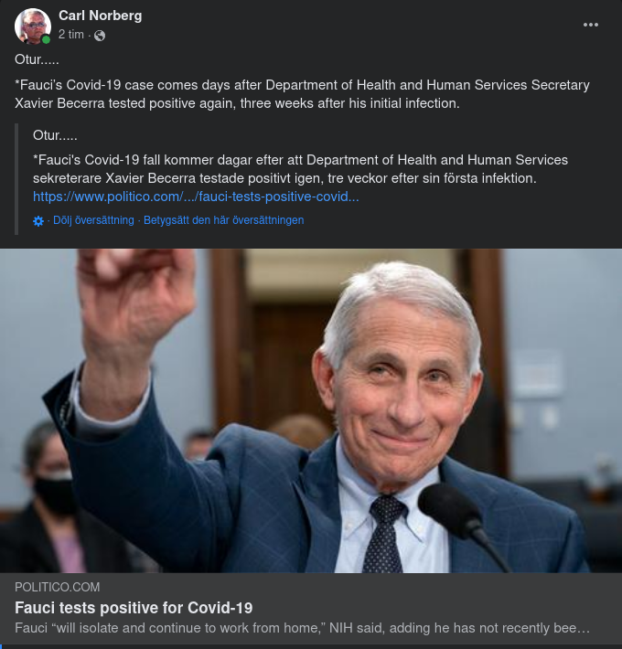Click the original English post paragraph

click(302, 94)
